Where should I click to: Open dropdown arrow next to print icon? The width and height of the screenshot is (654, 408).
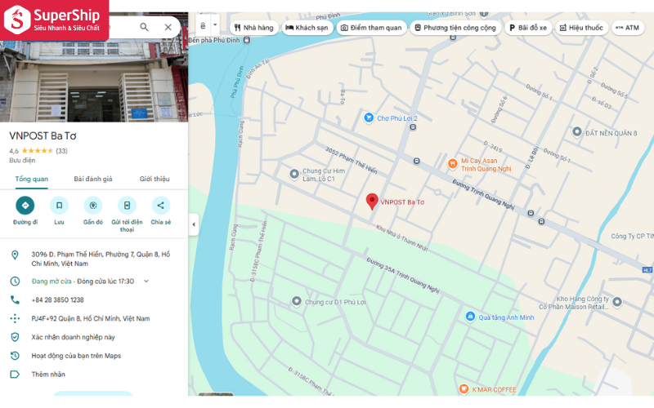[x=215, y=25]
